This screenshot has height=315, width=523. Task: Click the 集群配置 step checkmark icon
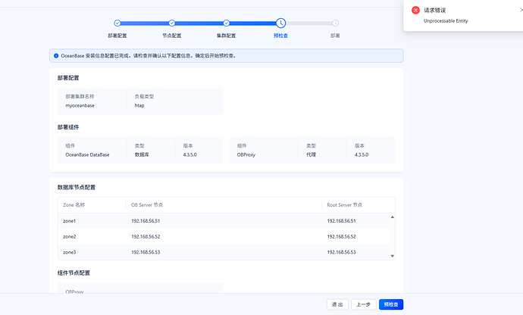click(x=227, y=23)
